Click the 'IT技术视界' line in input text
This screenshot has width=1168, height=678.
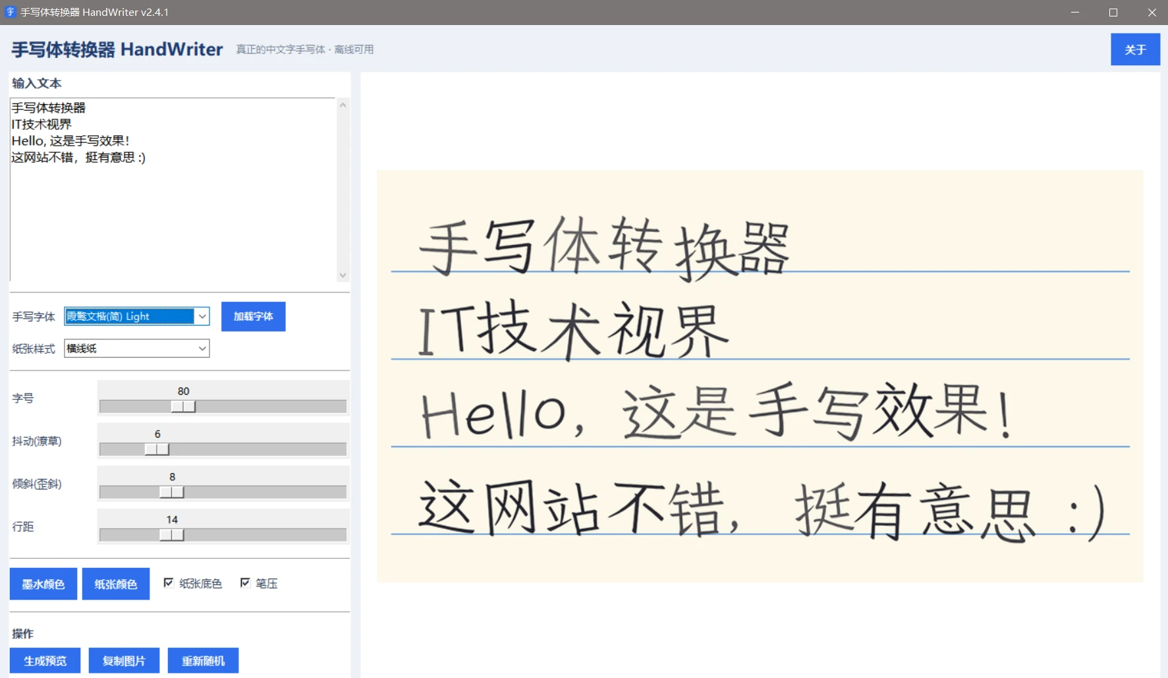tap(42, 124)
